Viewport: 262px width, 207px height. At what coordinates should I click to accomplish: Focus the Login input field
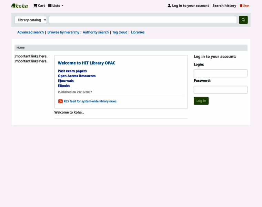221,73
